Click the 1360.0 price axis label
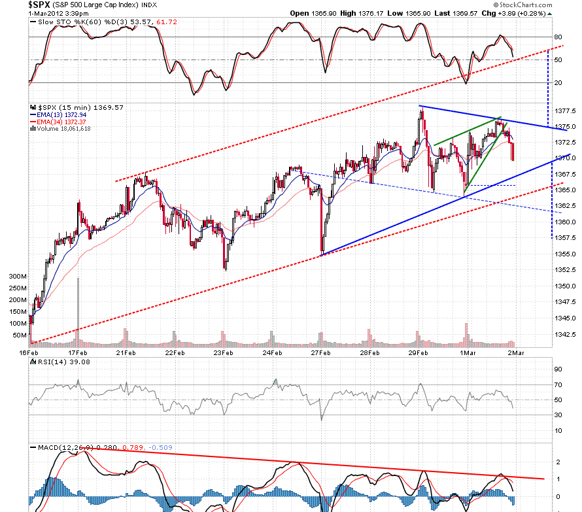The height and width of the screenshot is (512, 582). [x=565, y=222]
